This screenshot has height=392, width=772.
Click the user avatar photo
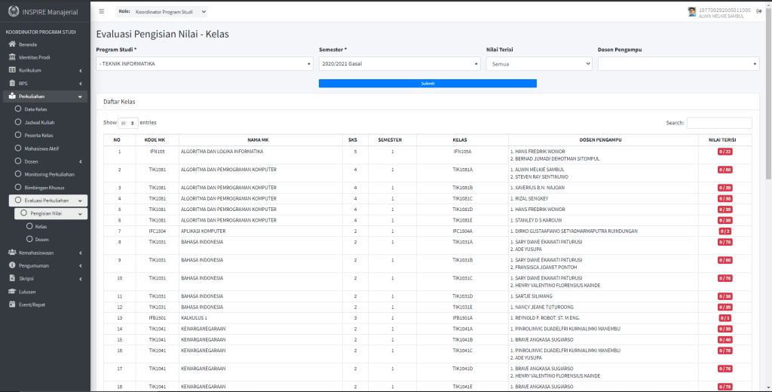pos(692,12)
